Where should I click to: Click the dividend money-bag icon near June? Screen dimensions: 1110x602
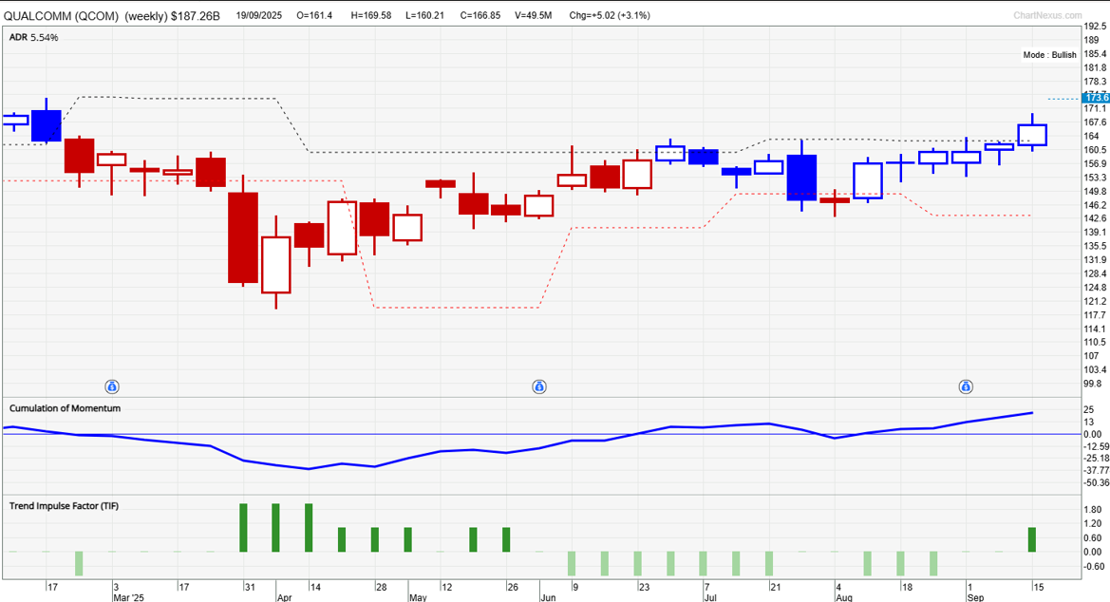(538, 386)
